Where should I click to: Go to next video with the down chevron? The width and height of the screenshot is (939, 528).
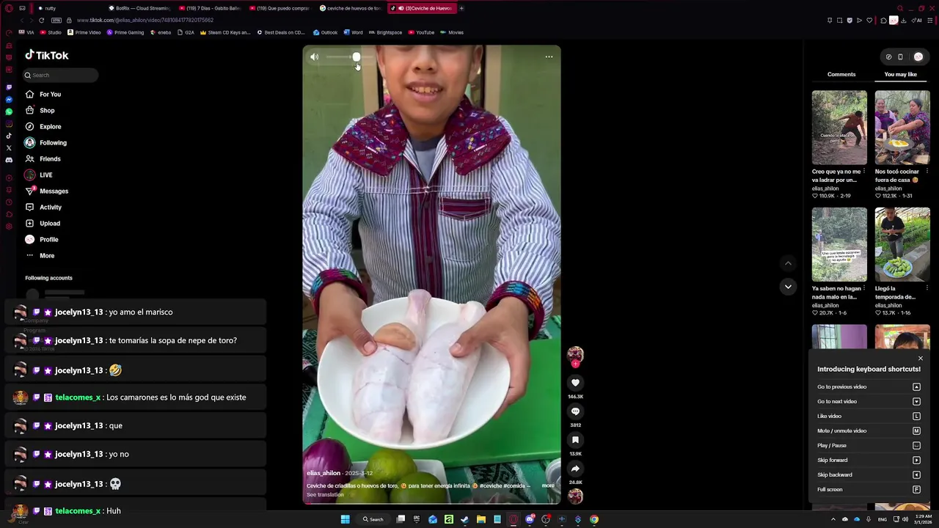788,287
